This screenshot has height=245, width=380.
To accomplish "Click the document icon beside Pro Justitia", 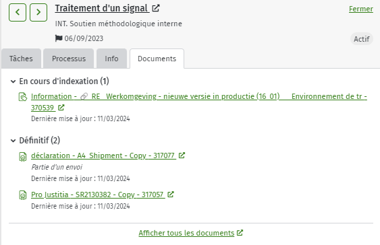I will coord(23,195).
